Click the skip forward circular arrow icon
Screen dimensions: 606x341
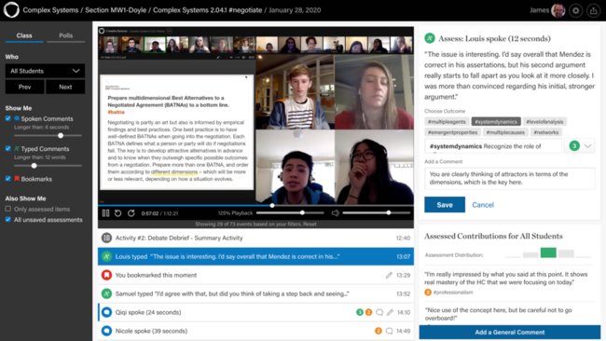(131, 213)
